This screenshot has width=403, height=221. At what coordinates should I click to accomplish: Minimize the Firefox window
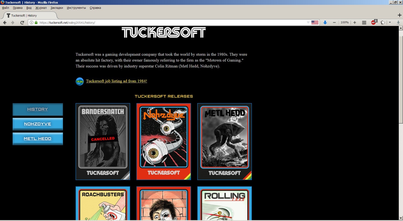pos(391,2)
